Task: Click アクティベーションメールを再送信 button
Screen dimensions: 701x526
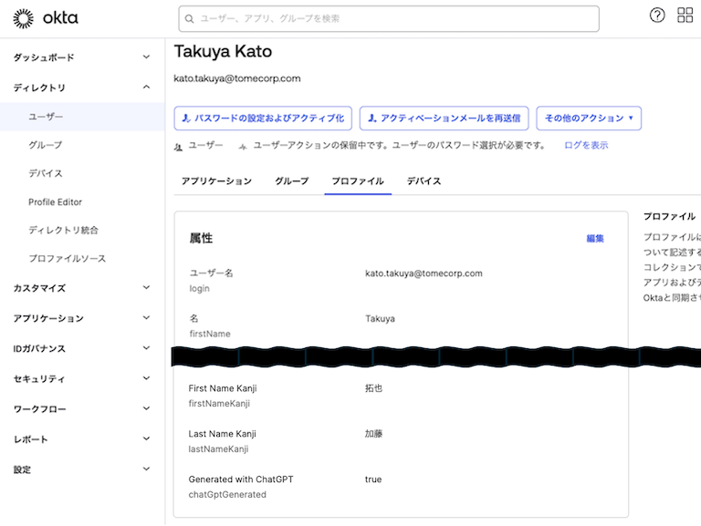Action: point(444,119)
